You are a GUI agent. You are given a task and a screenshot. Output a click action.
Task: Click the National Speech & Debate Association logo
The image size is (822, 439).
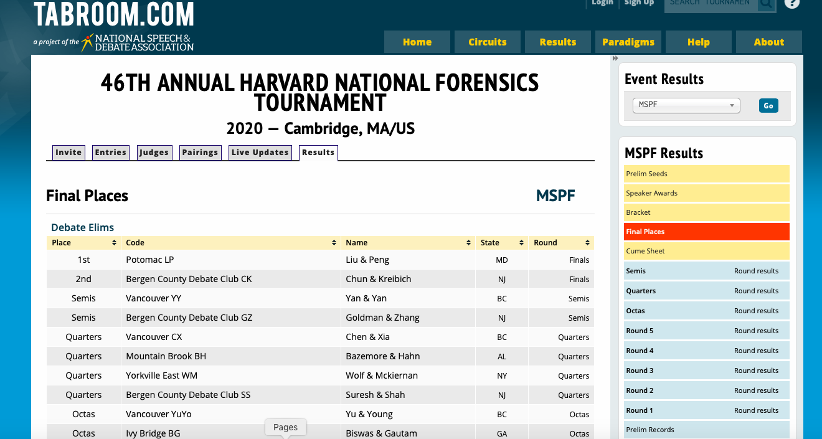(x=138, y=42)
